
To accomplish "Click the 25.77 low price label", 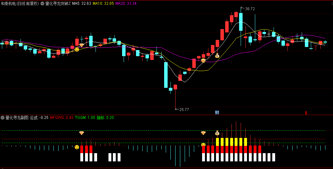I will click(x=184, y=110).
